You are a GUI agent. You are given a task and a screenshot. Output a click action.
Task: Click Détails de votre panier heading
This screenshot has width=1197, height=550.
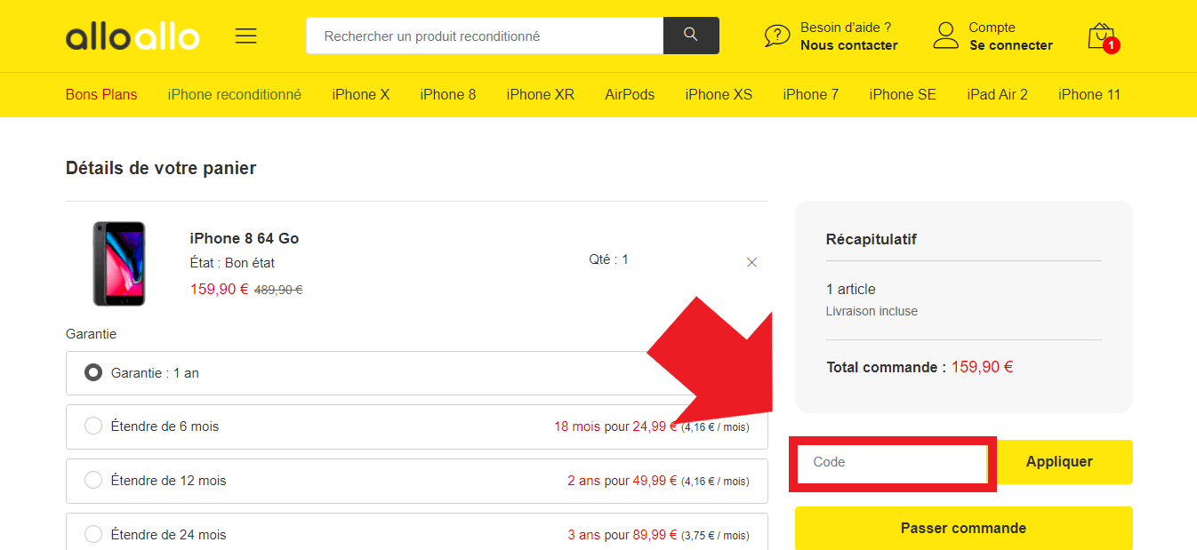click(161, 168)
